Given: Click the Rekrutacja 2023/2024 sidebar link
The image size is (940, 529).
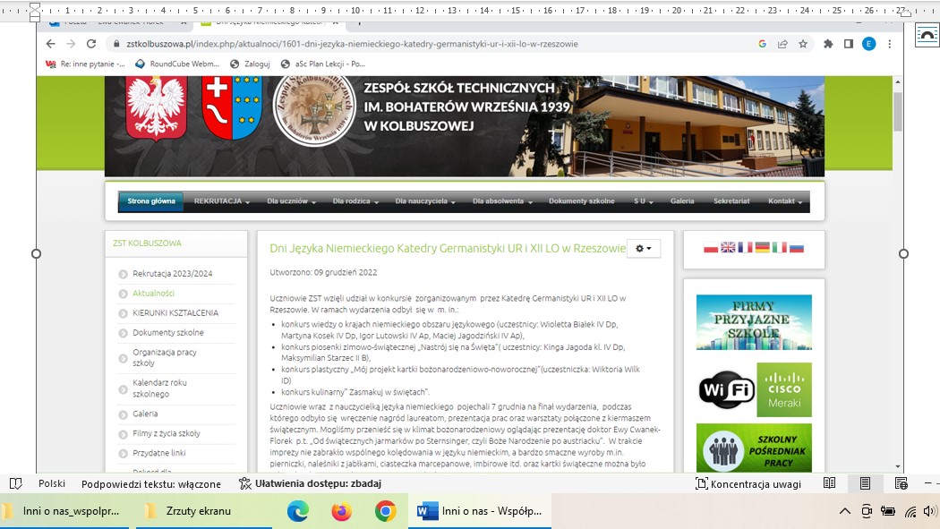Looking at the screenshot, I should (172, 274).
